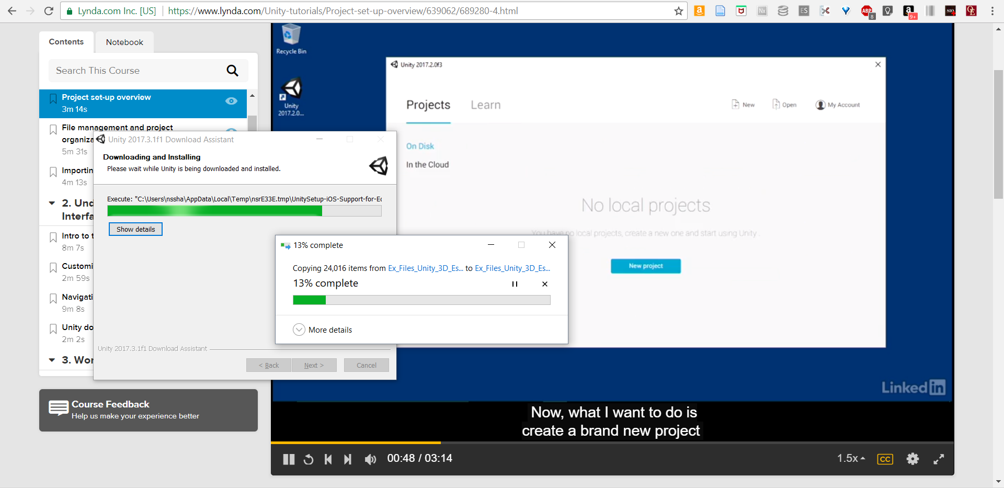Click the dark red OE extension icon
Screen dimensions: 1004x488
tap(971, 10)
